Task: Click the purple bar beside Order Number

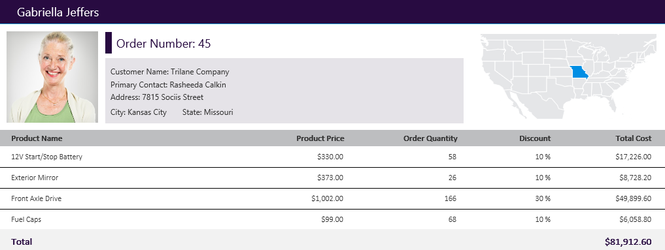Action: click(108, 42)
